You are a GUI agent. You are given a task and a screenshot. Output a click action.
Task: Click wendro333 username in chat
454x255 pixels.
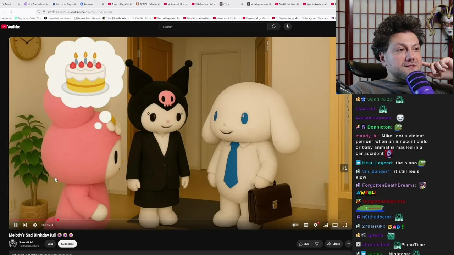coord(380,100)
